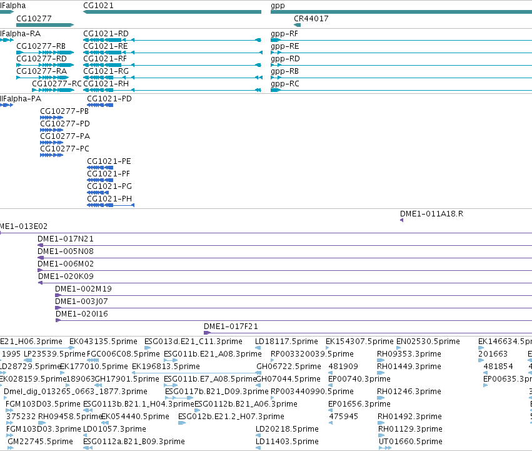Click EST FGC006C08.5prime
The height and width of the screenshot is (451, 532).
coord(93,360)
